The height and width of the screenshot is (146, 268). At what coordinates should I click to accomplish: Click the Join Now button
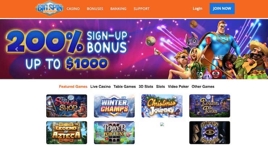222,9
